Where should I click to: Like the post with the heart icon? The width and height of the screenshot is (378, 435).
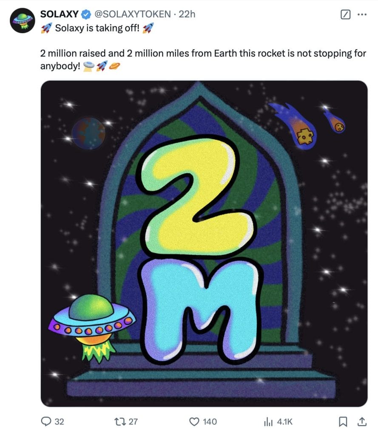(x=194, y=421)
